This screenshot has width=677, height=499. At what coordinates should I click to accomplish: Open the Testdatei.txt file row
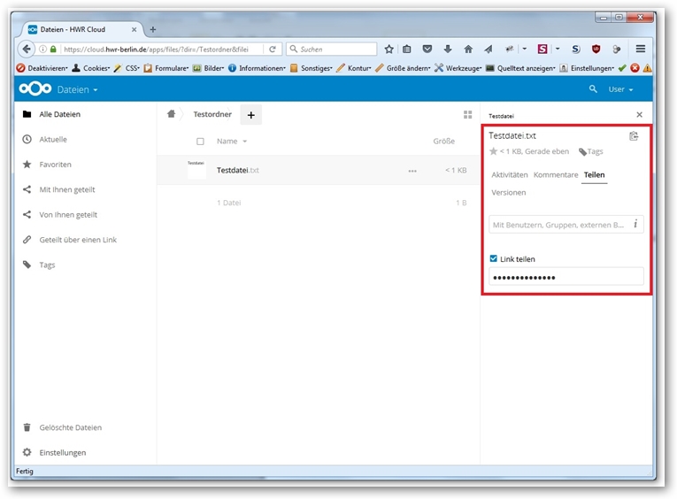(319, 170)
